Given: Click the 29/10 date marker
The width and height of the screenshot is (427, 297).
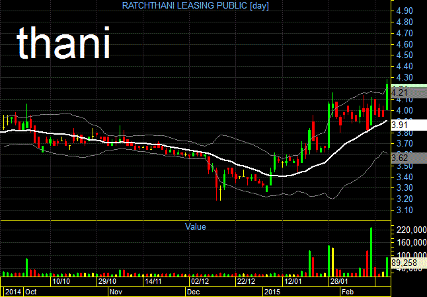Looking at the screenshot, I should 107,281.
